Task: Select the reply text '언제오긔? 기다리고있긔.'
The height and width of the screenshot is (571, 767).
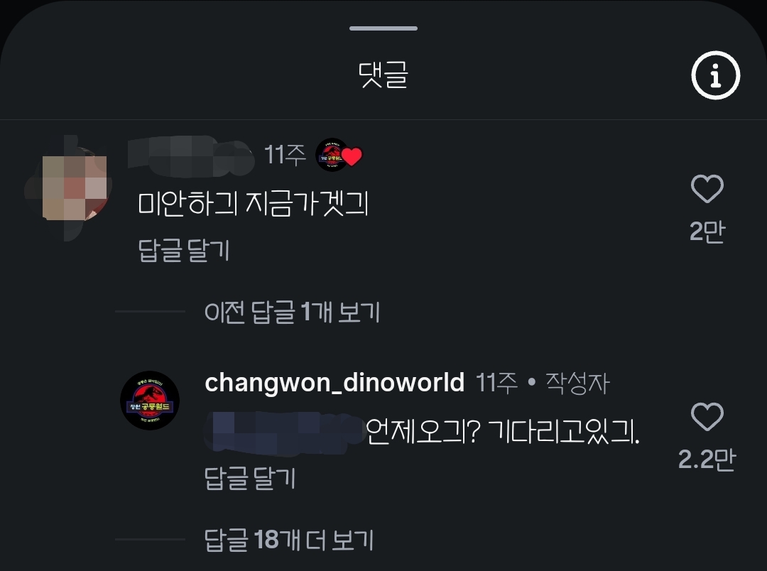Action: (x=502, y=432)
